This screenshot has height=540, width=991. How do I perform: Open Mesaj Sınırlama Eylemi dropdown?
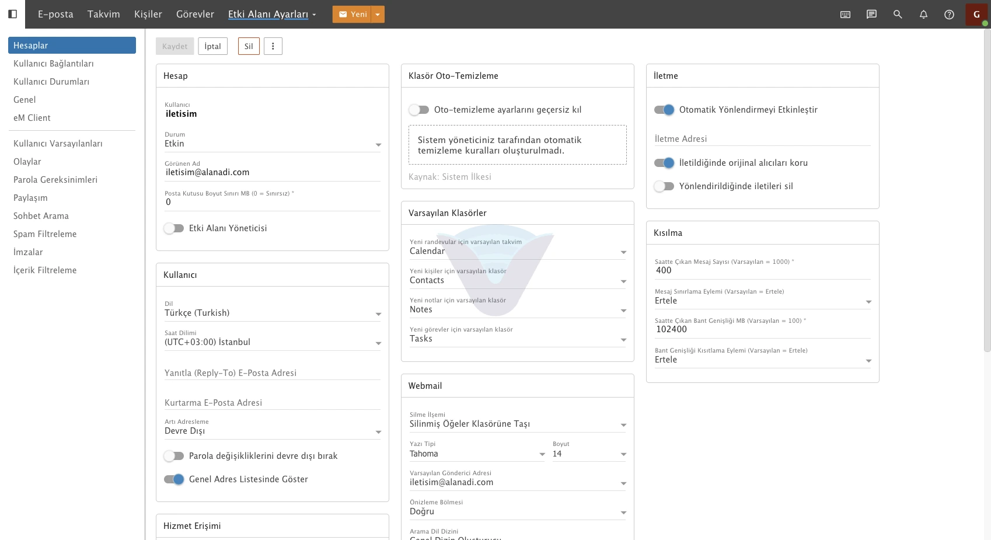pos(763,301)
